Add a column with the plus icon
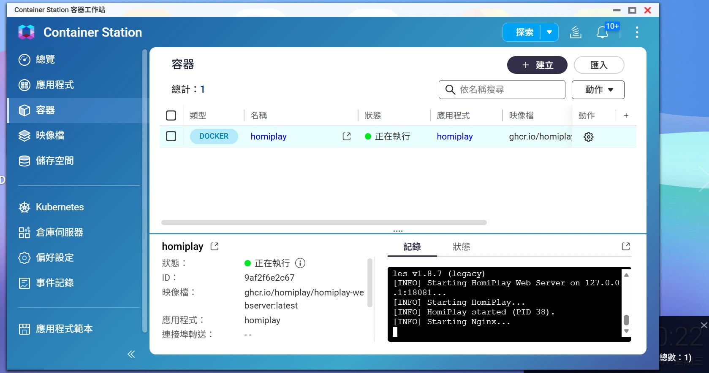This screenshot has height=373, width=709. (x=626, y=115)
